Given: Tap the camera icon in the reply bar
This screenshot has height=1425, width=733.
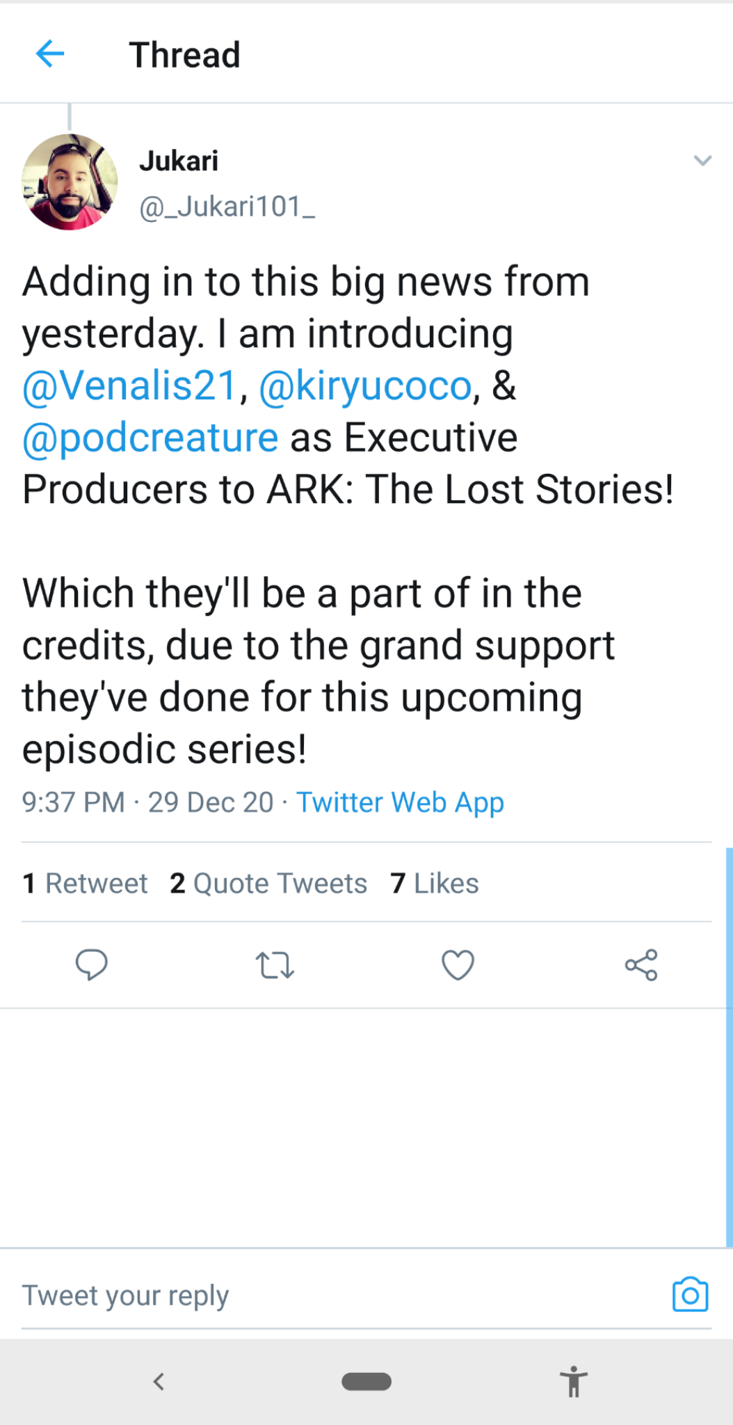Looking at the screenshot, I should click(689, 1294).
